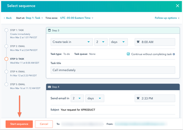
Task: Click the STEP 3: TASK label
Action: click(x=17, y=59)
